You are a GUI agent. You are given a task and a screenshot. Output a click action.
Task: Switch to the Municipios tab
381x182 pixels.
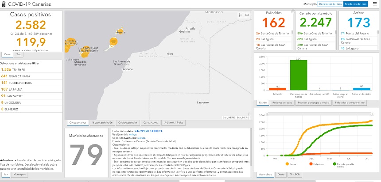[x=19, y=174]
